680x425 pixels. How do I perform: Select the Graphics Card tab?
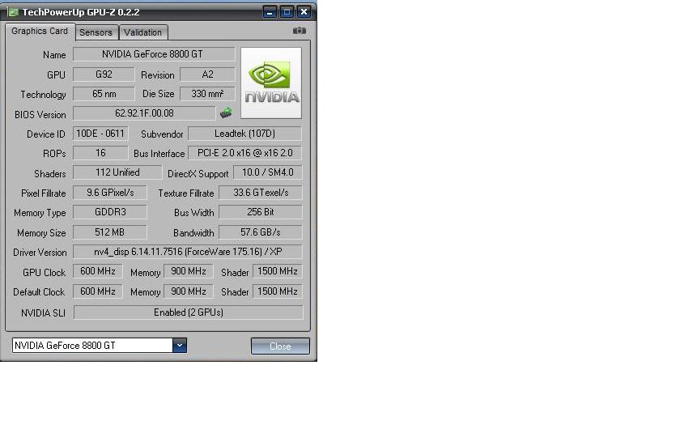(40, 32)
